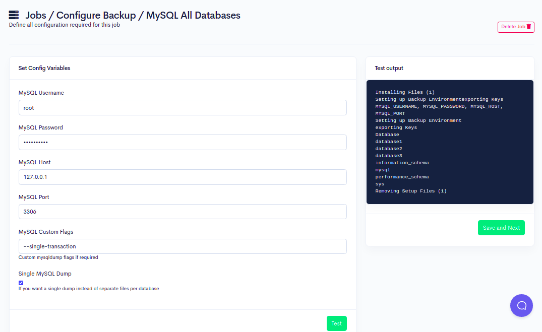Select 'database1' in test output
Image resolution: width=542 pixels, height=332 pixels.
point(389,142)
